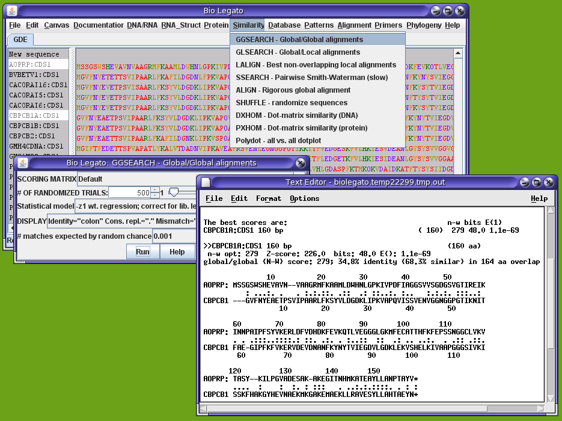
Task: Open the Patterns menu
Action: (319, 25)
